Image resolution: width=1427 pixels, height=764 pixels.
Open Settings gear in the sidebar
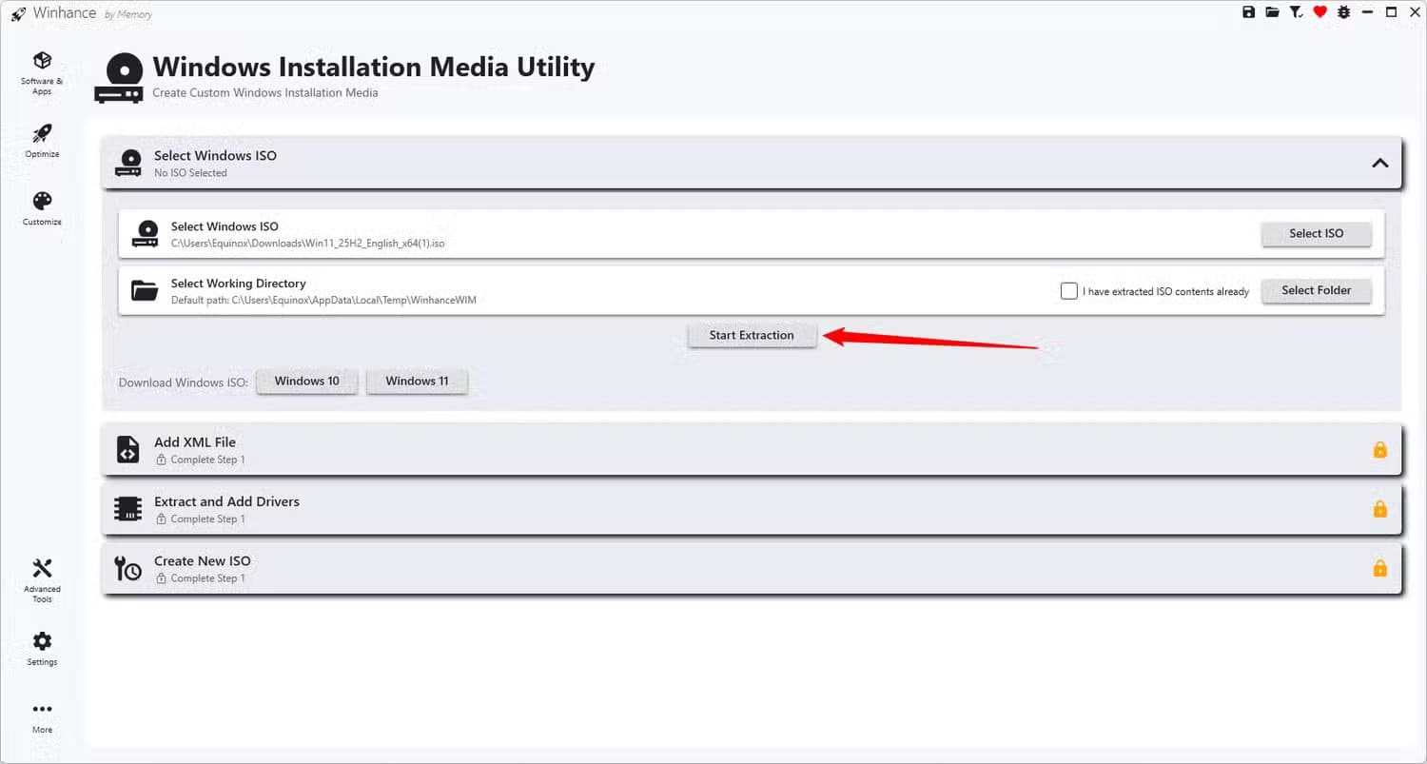pos(42,649)
